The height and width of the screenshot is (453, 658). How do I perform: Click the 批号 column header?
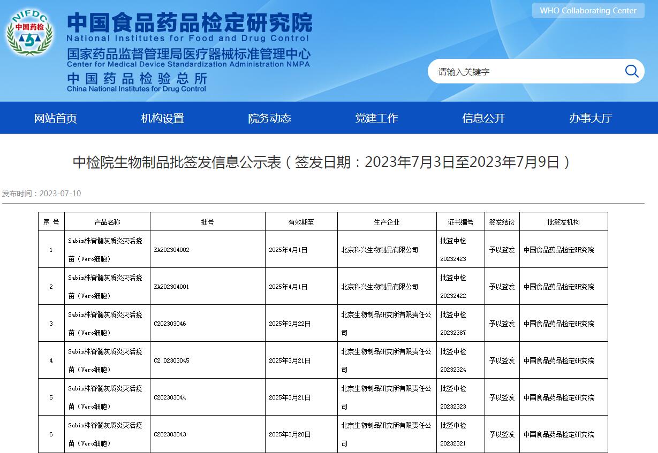point(207,222)
